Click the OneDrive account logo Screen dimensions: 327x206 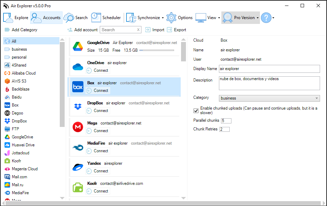point(78,67)
